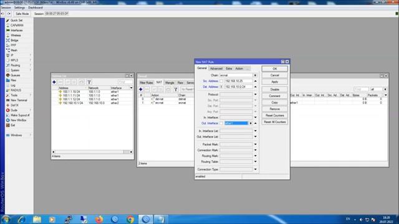Click the Disable button
Viewport: 399px width, 224px height.
(274, 90)
